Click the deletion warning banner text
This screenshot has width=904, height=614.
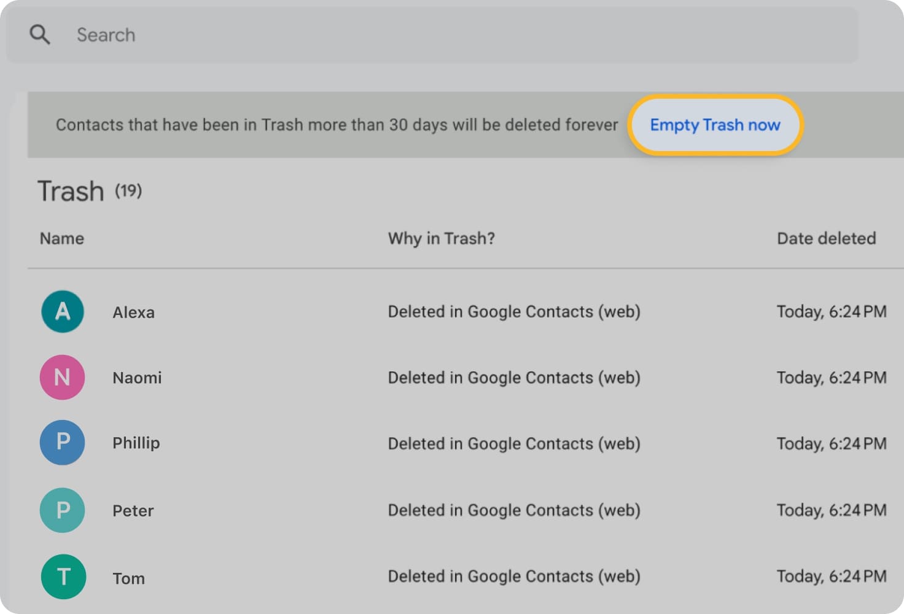[x=337, y=125]
